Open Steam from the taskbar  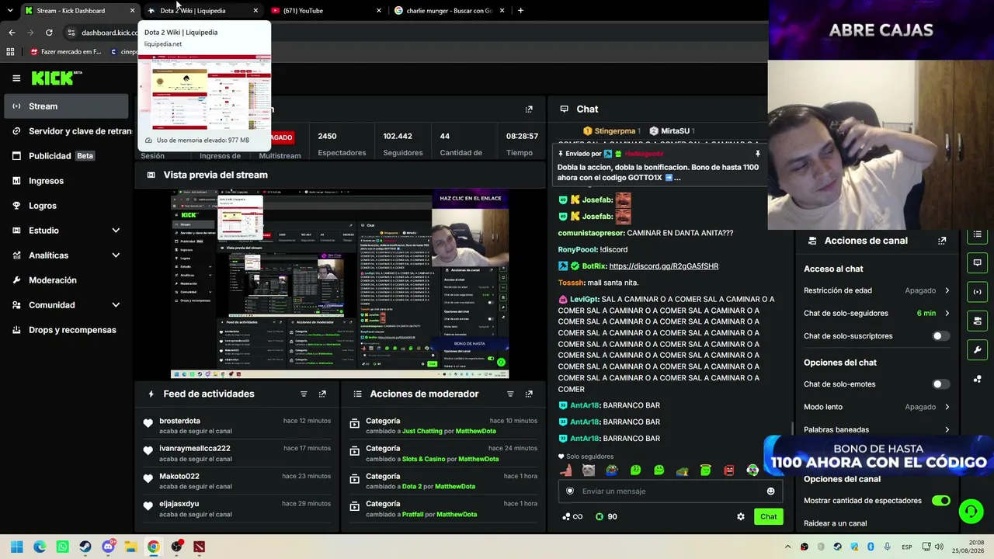pyautogui.click(x=85, y=547)
